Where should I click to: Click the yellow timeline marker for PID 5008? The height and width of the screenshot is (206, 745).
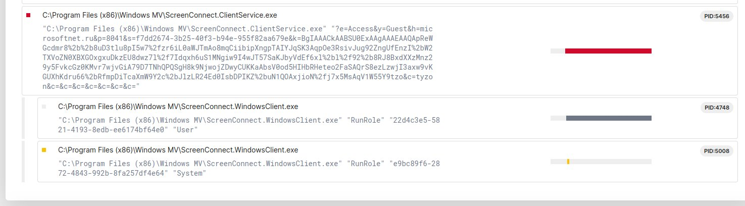(x=568, y=162)
